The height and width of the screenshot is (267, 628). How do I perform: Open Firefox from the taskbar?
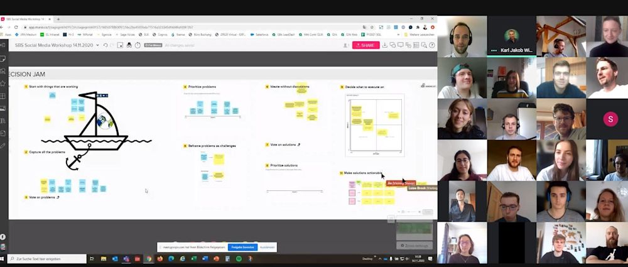pyautogui.click(x=160, y=259)
